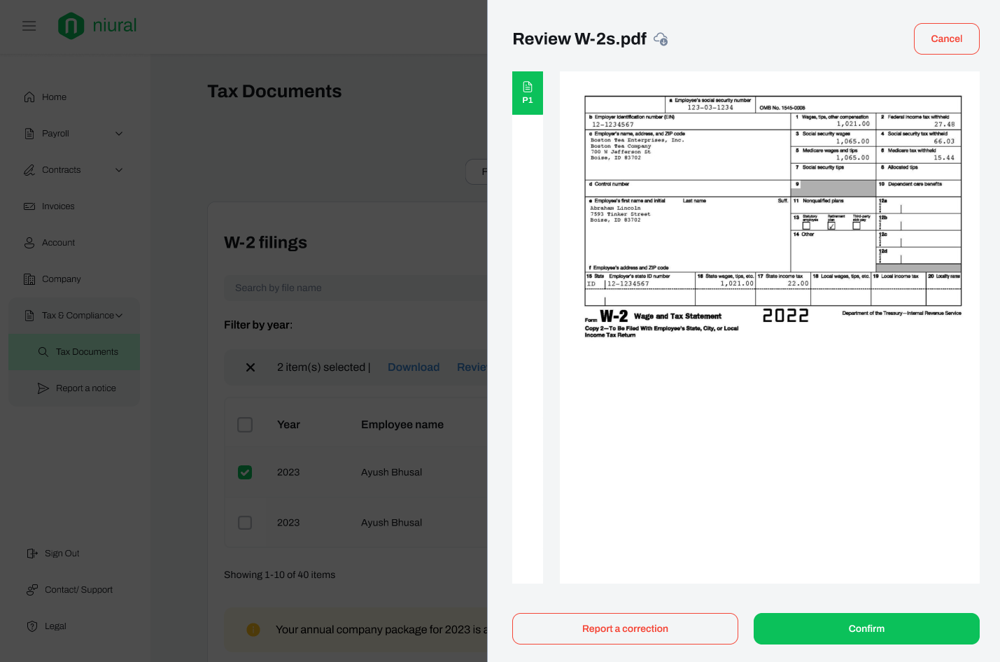Click the Tax & Compliance document icon
Image resolution: width=1000 pixels, height=662 pixels.
[29, 316]
